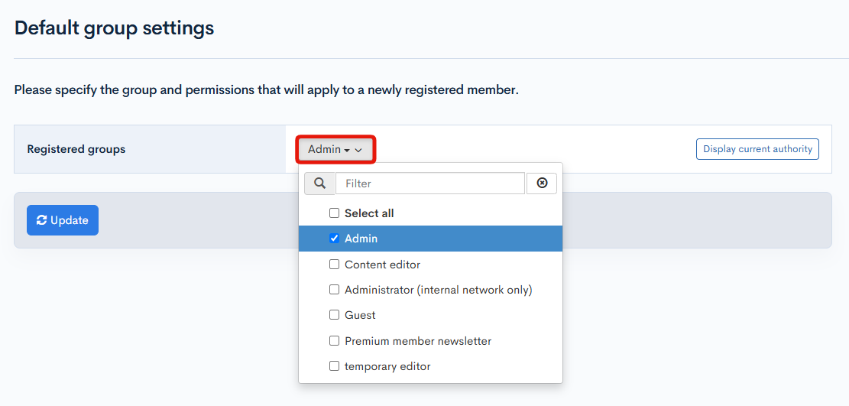849x406 pixels.
Task: Tick the Select all checkbox
Action: click(334, 213)
